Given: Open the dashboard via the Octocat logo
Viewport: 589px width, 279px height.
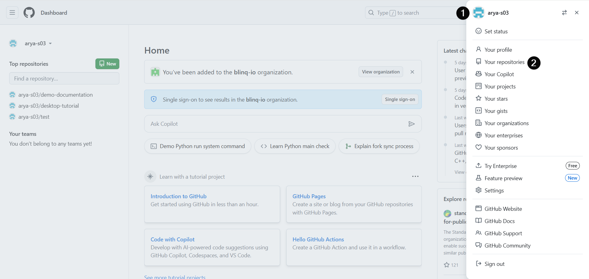Looking at the screenshot, I should [29, 13].
